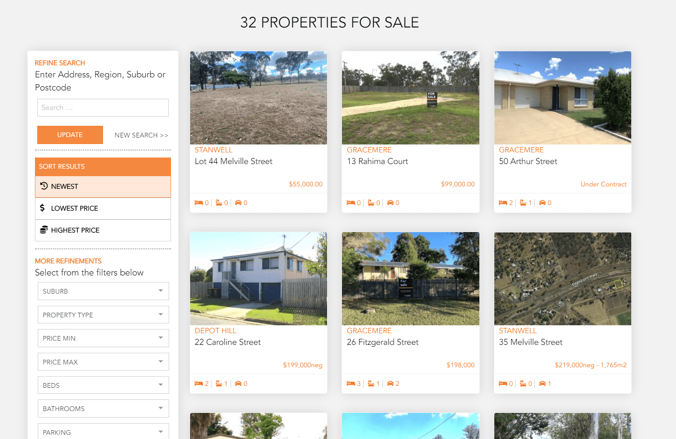The height and width of the screenshot is (439, 676).
Task: Click car icon on 35 Melville Street card
Action: click(x=542, y=384)
